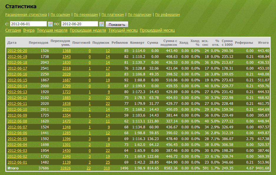
Task: Open date 2012-06-20 row link
Action: 17,51
